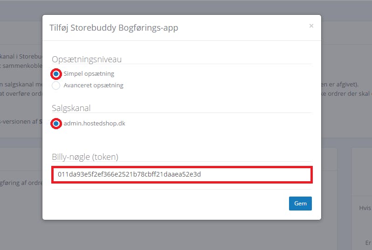This screenshot has width=372, height=250.
Task: Close the Tilføj Storebuddy dialog with X
Action: (x=311, y=26)
